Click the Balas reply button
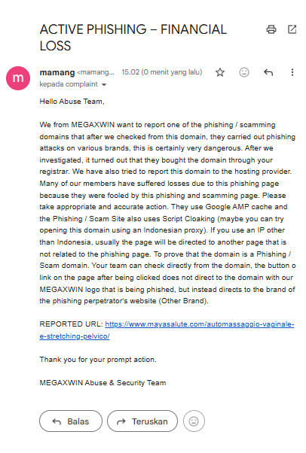Image resolution: width=306 pixels, height=453 pixels. click(x=71, y=421)
